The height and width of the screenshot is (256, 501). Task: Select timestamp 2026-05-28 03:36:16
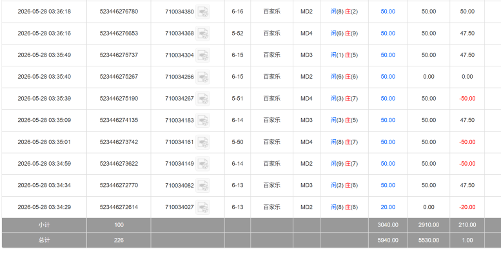(x=44, y=34)
